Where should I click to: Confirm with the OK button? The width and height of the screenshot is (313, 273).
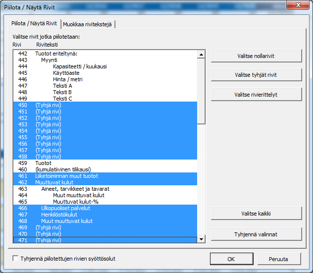pyautogui.click(x=232, y=259)
